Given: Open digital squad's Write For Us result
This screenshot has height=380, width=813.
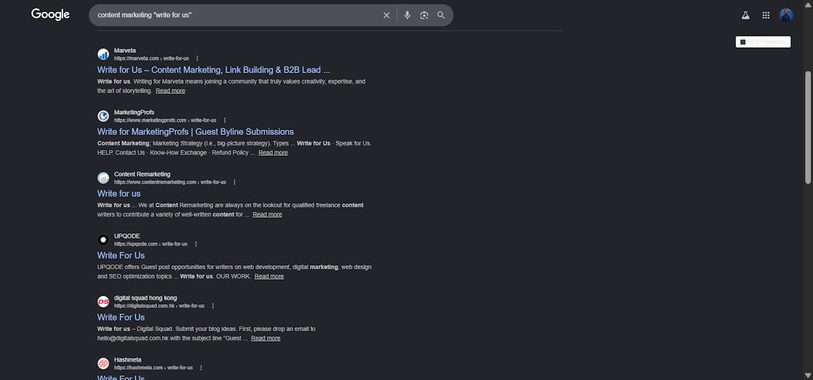Looking at the screenshot, I should click(x=121, y=317).
